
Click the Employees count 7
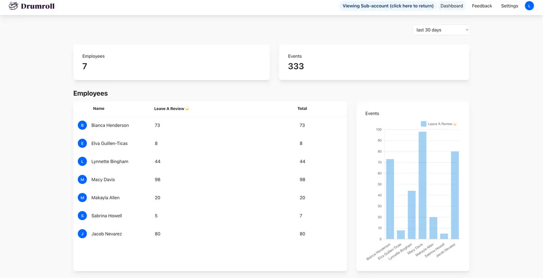click(85, 66)
